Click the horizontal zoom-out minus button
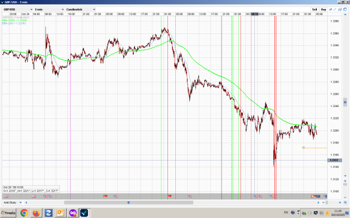This screenshot has height=218, width=350. pos(324,202)
